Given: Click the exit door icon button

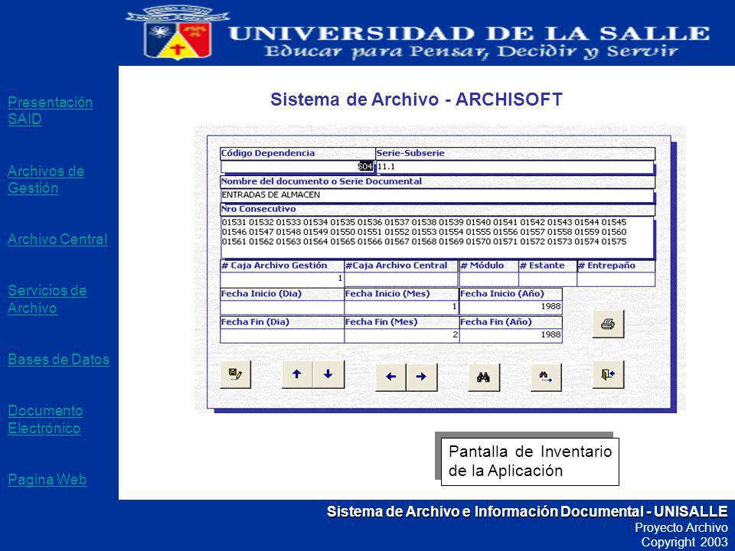Looking at the screenshot, I should (x=608, y=374).
